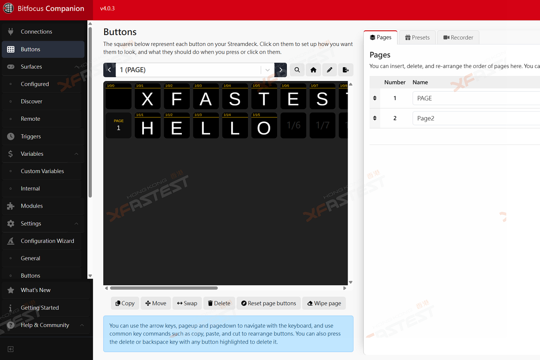Collapse the Variables sidebar section
Screen dimensions: 540x360
click(76, 154)
